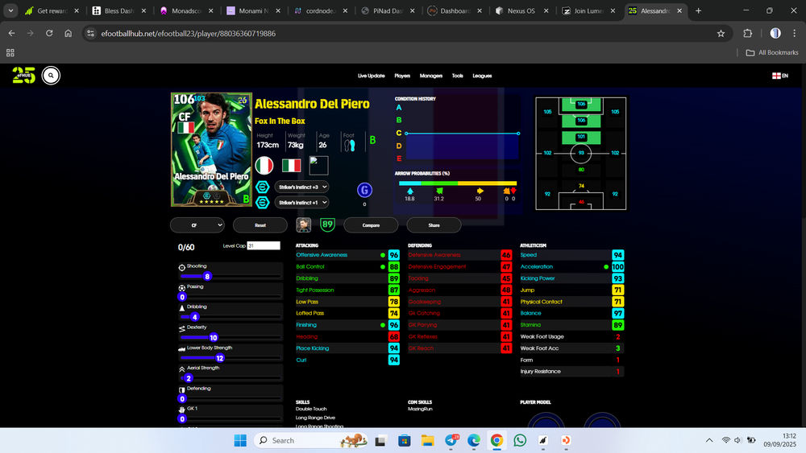Click the blue G points badge

[364, 191]
